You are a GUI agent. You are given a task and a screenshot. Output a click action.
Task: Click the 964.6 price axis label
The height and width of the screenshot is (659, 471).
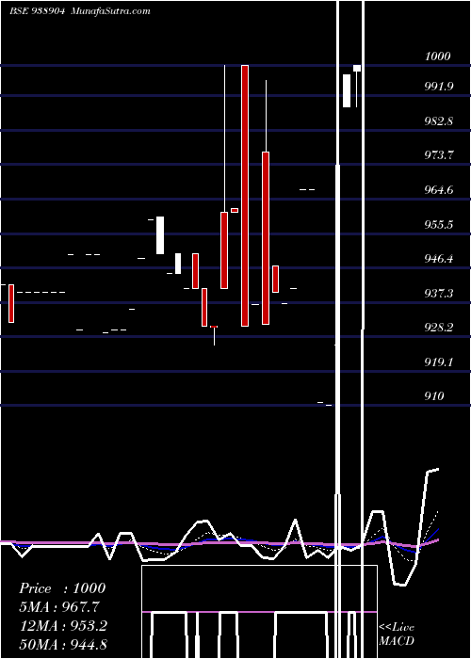439,190
